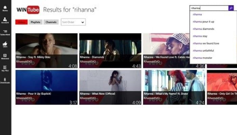The height and width of the screenshot is (135, 237).
Task: Play Rihanna - What Now (Official) video
Action: coord(110,87)
